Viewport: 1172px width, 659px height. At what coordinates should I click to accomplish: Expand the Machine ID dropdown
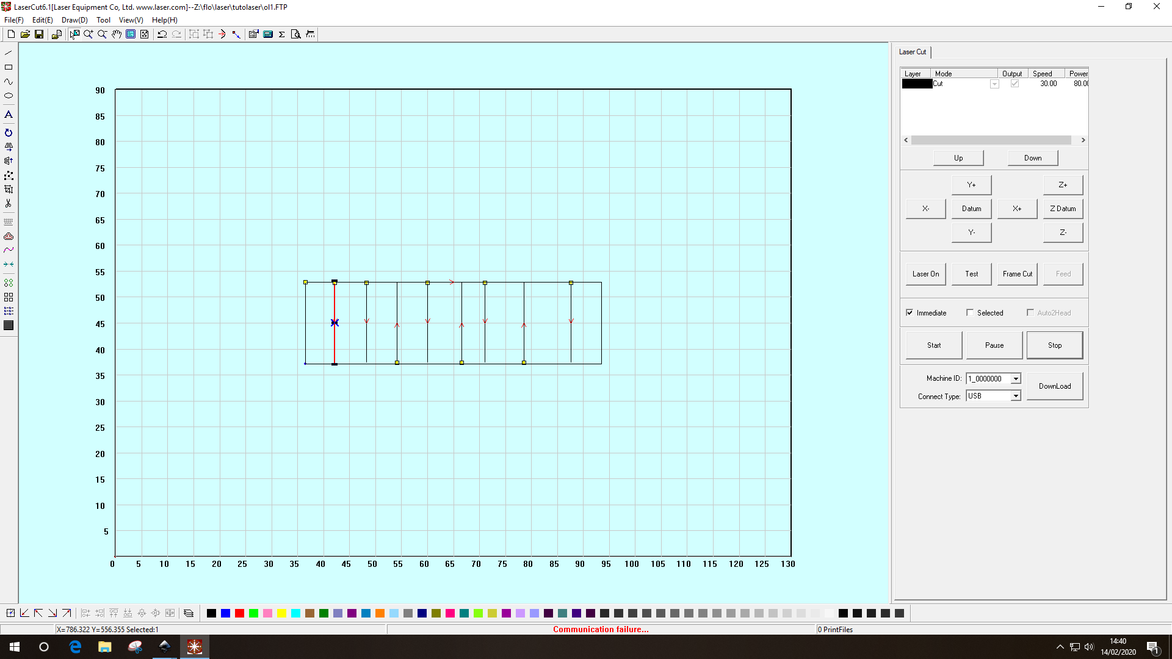click(1016, 379)
